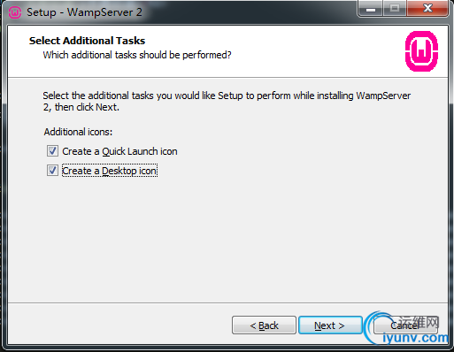The height and width of the screenshot is (352, 454).
Task: Click the blue swirl watermark logo
Action: click(x=377, y=327)
